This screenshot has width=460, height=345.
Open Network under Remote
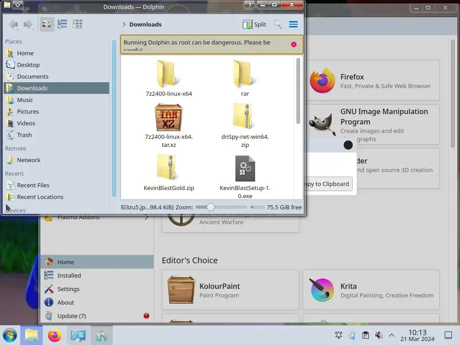click(56, 160)
